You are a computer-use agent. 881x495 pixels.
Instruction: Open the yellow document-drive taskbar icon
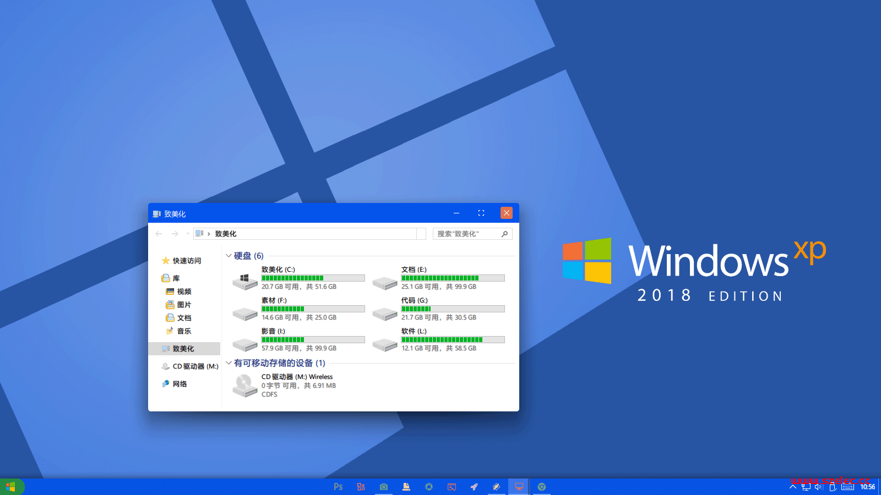[x=406, y=487]
